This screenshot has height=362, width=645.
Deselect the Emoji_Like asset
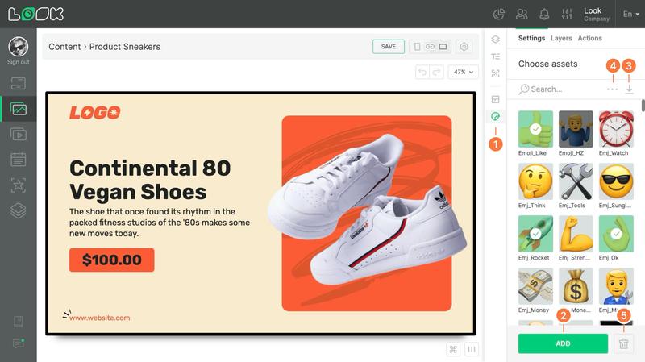click(x=535, y=129)
